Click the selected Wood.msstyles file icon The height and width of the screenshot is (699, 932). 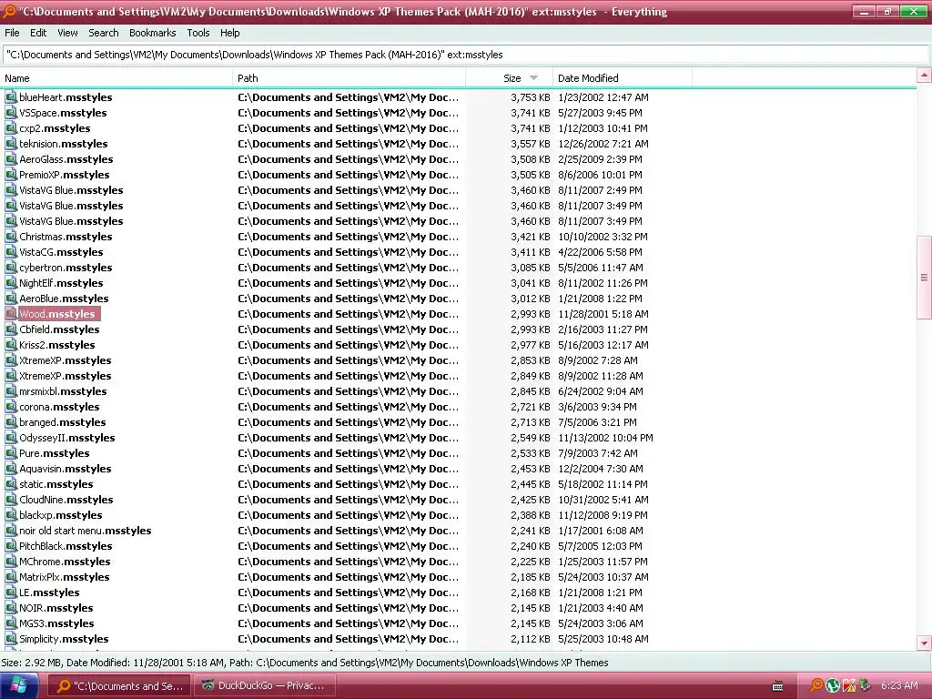(11, 313)
